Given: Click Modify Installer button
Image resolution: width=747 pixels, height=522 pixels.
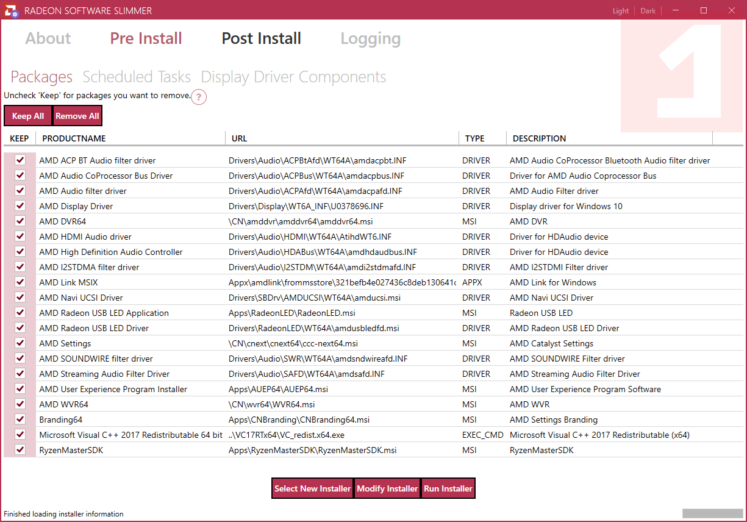Looking at the screenshot, I should [387, 488].
